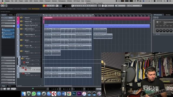The height and width of the screenshot is (97, 173).
Task: Open the Transport menu
Action: pyautogui.click(x=48, y=1)
